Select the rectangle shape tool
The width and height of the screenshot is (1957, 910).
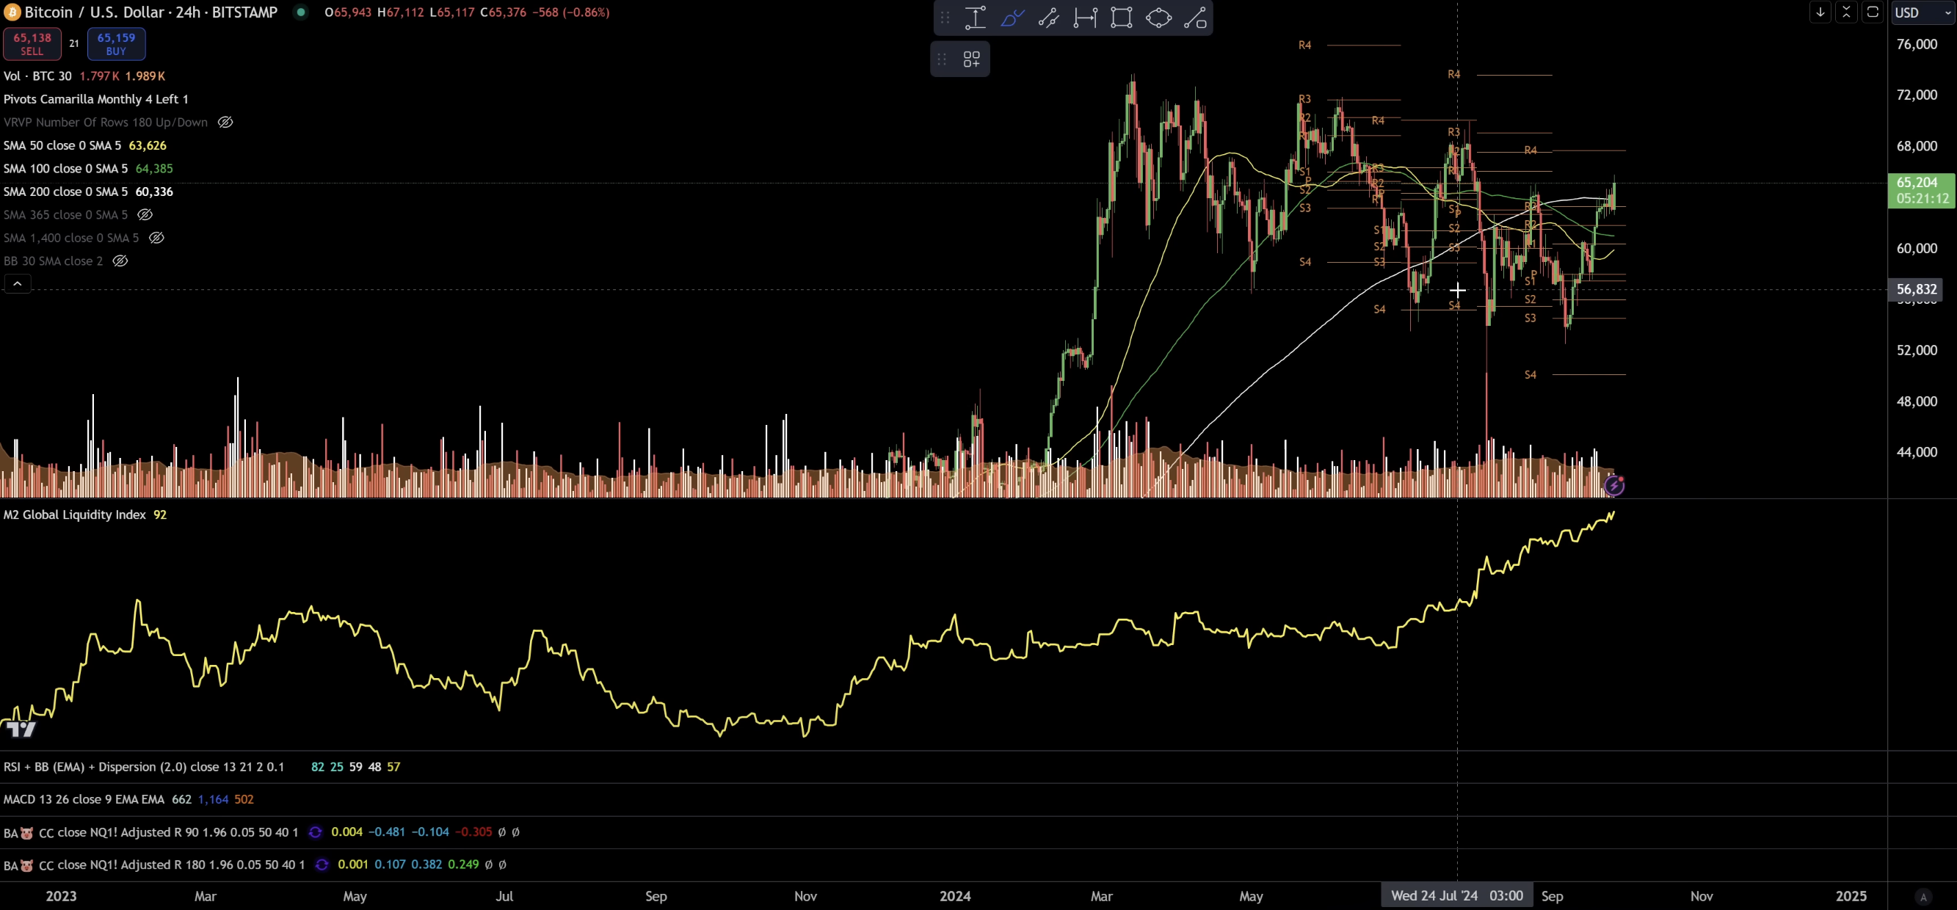[1122, 18]
